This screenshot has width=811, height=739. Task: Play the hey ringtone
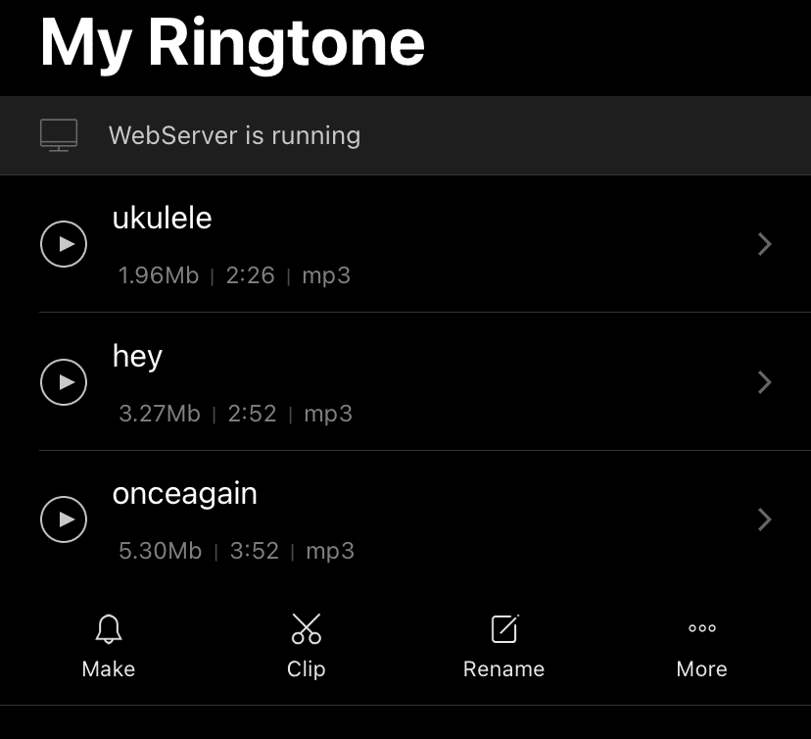coord(64,382)
